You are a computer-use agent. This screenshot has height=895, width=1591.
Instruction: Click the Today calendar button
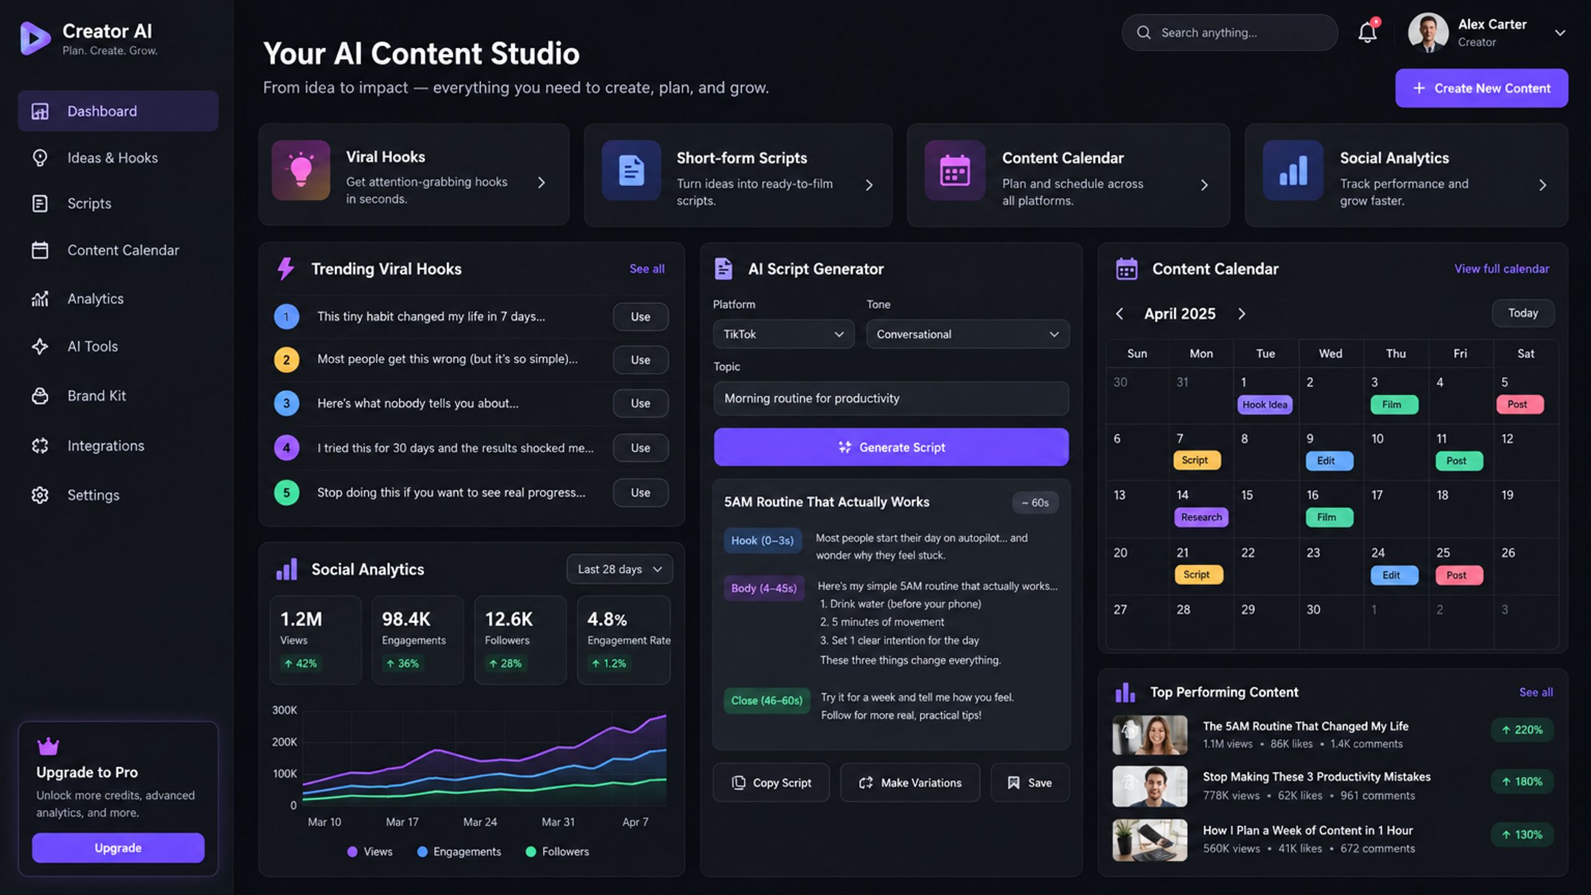pos(1523,313)
